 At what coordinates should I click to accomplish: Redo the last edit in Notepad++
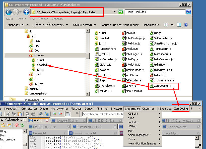point(33,114)
